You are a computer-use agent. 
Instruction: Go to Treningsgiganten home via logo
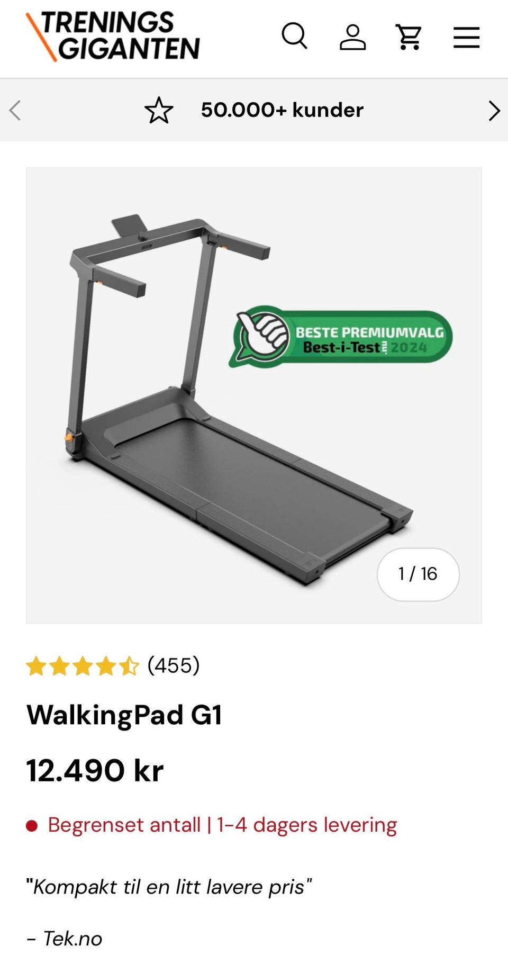(113, 36)
